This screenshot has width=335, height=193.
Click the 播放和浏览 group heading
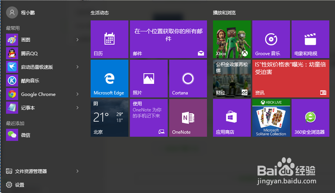(x=224, y=13)
